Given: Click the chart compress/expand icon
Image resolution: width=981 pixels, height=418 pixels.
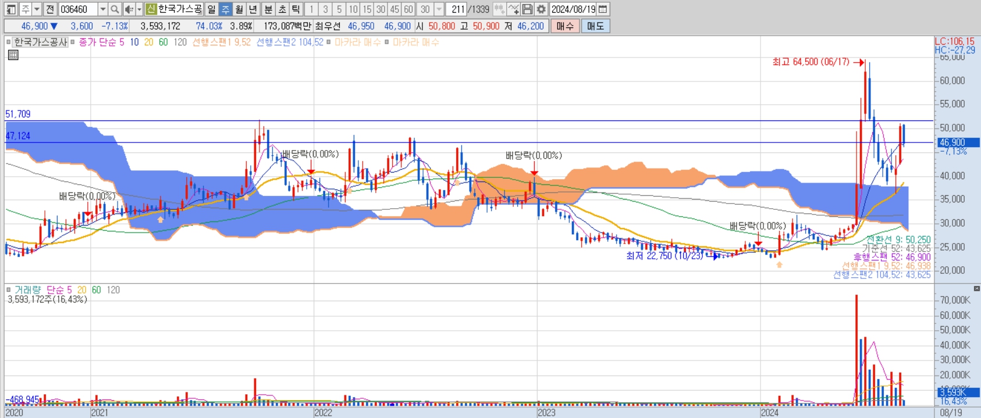Looking at the screenshot, I should pyautogui.click(x=499, y=9).
